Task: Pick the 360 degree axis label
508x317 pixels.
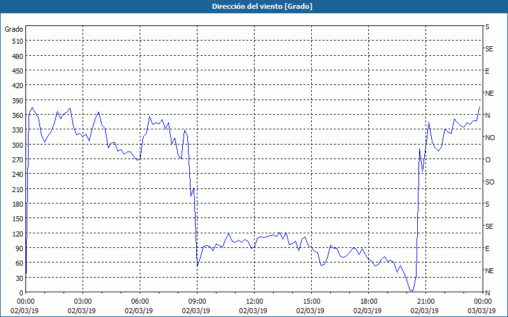Action: click(17, 115)
